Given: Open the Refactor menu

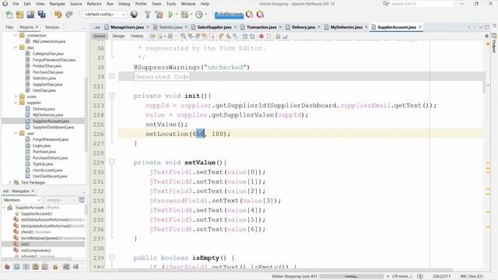Looking at the screenshot, I should (94, 4).
